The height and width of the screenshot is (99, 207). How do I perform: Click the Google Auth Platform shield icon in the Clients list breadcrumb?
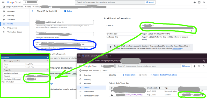coord(81,71)
